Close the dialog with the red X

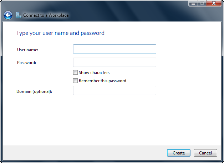(x=214, y=4)
